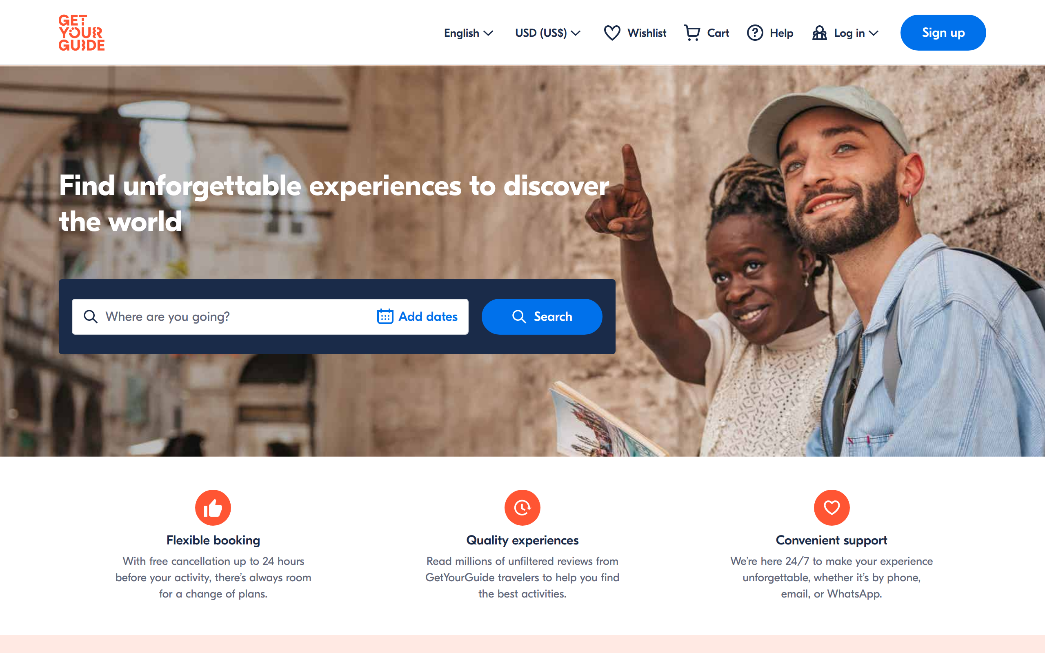The height and width of the screenshot is (653, 1045).
Task: Open the Wishlist menu item
Action: point(635,33)
